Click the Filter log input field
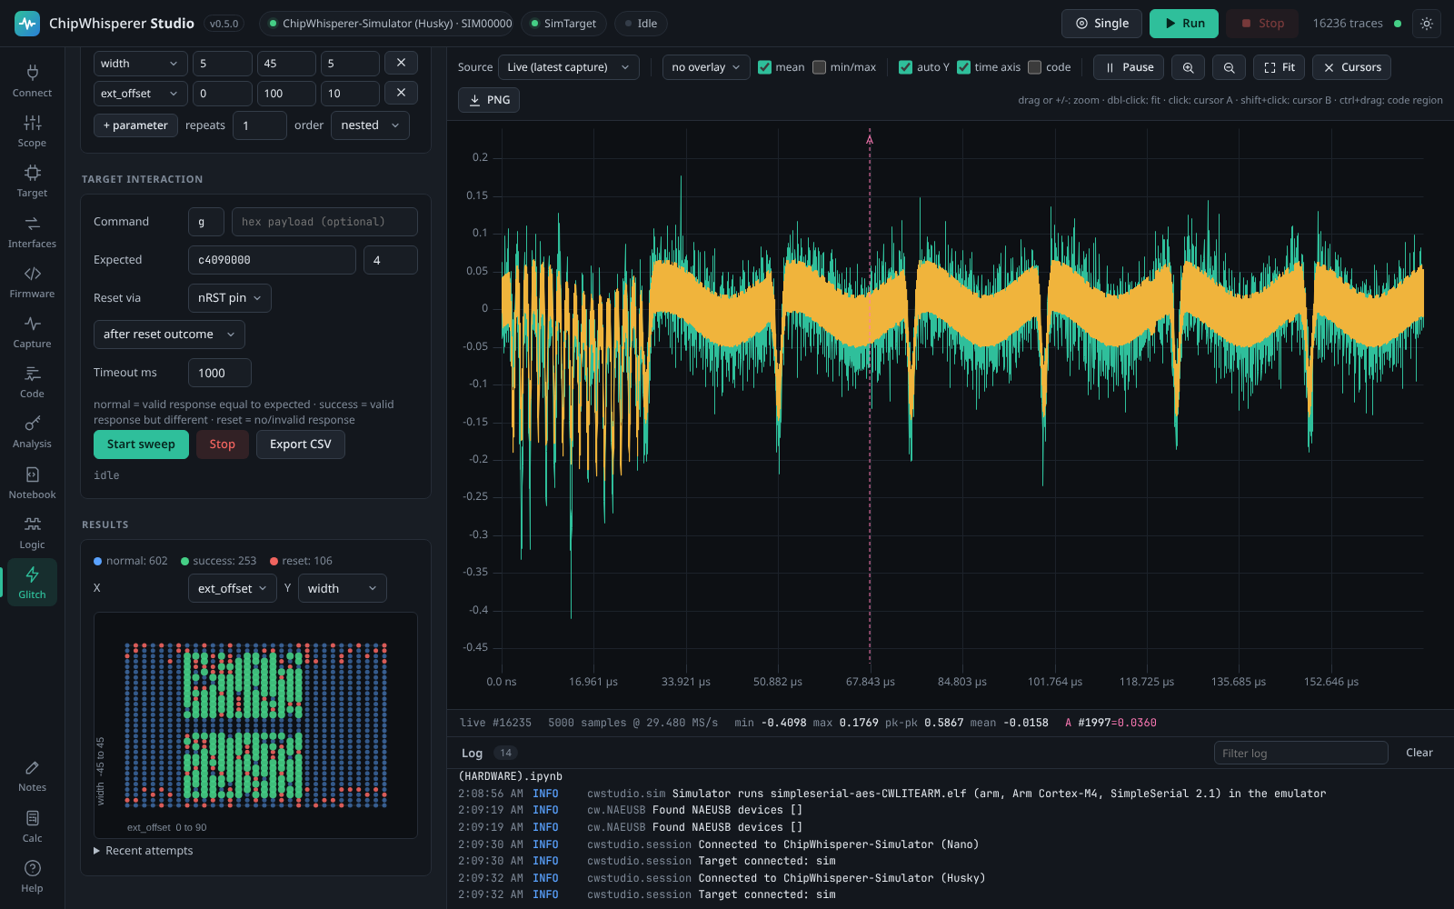Screen dimensions: 1454x909 click(x=1300, y=753)
